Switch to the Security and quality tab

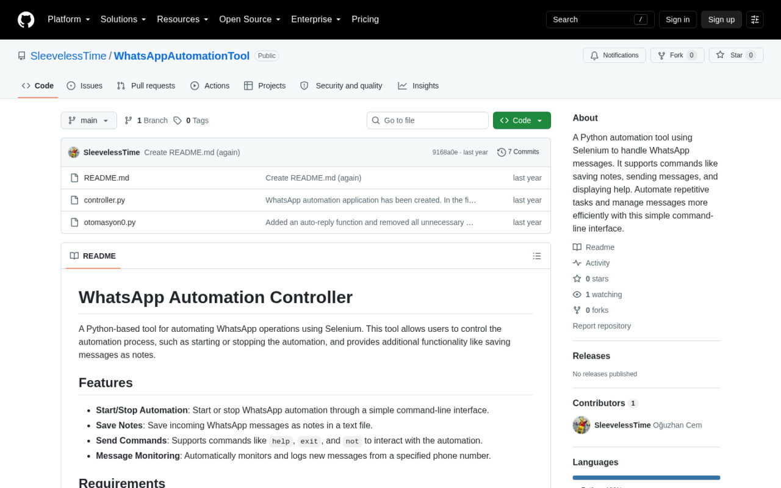point(342,86)
